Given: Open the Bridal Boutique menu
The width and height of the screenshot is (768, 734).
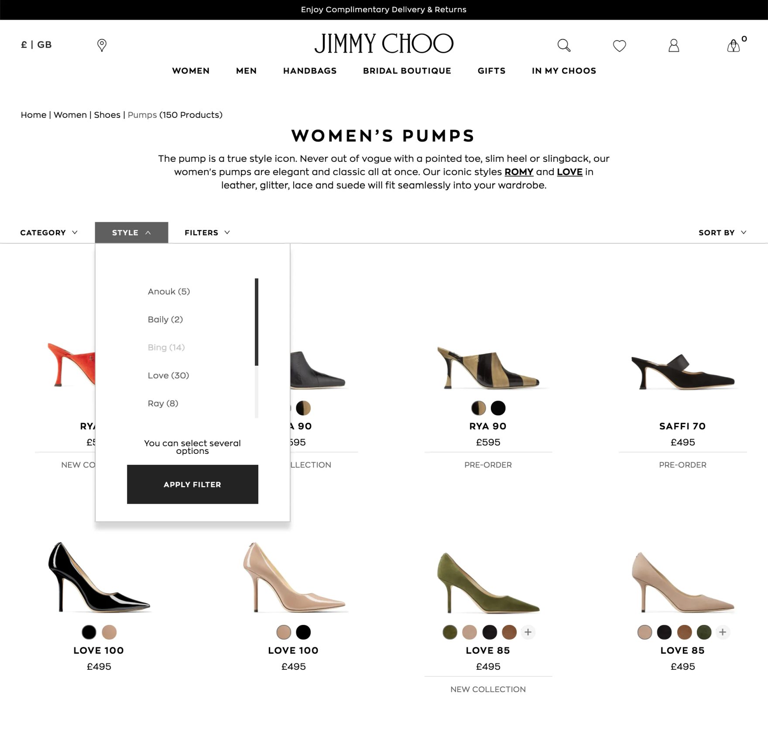Looking at the screenshot, I should coord(407,71).
